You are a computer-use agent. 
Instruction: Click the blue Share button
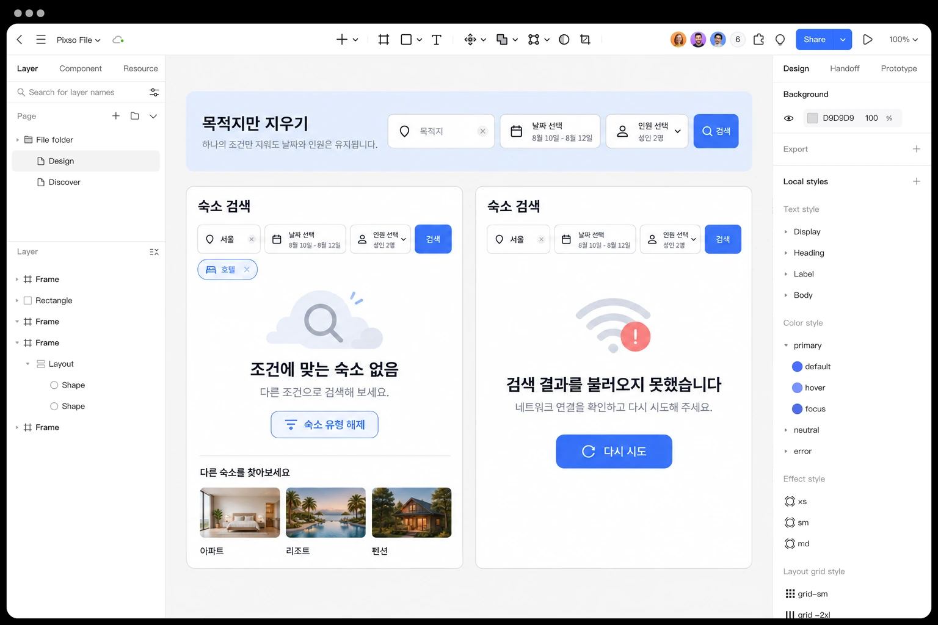coord(815,40)
